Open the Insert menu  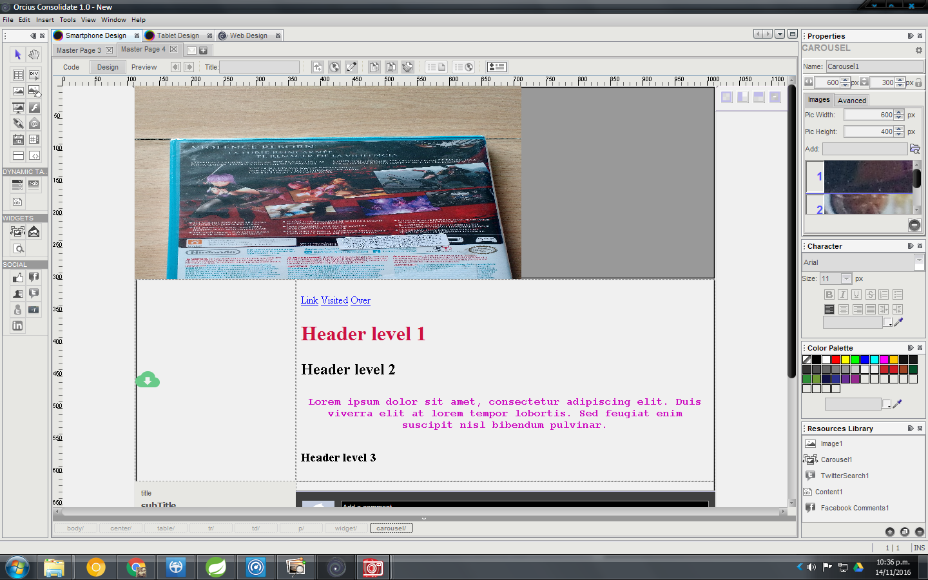coord(45,20)
